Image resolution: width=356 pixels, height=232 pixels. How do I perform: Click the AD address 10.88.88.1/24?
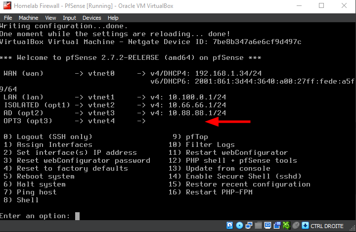pos(197,113)
